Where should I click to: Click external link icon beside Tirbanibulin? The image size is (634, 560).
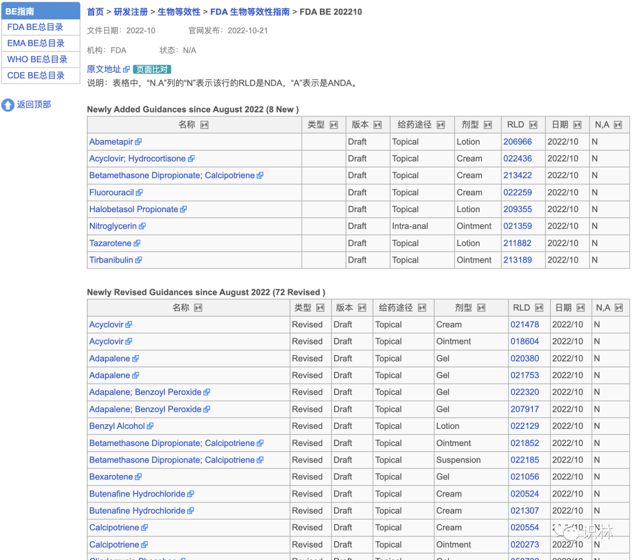coord(139,260)
